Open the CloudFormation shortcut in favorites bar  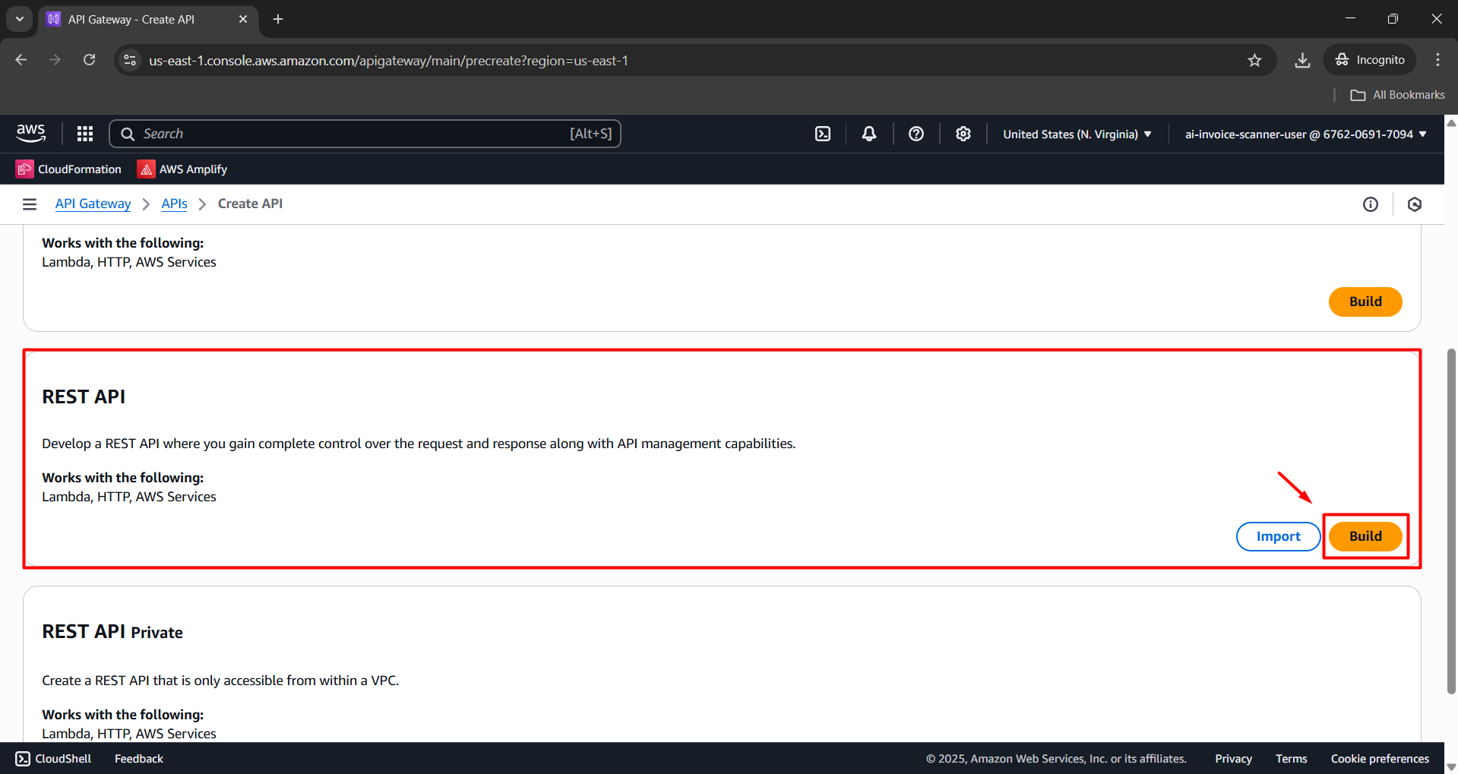[69, 169]
